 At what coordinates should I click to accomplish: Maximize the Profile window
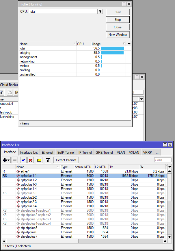pos(124,4)
